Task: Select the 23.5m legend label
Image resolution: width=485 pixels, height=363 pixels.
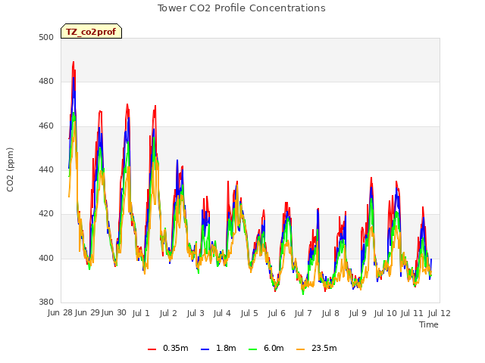Action: coord(324,348)
